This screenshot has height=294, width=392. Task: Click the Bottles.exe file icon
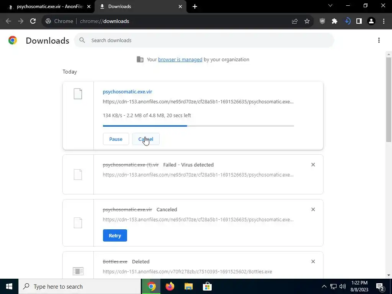pos(78,271)
